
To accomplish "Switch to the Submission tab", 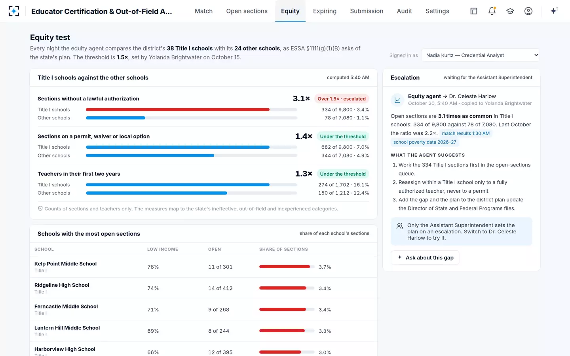I will [367, 11].
